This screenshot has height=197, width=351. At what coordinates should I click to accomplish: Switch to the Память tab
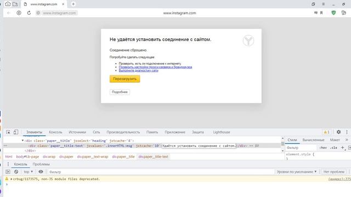[152, 132]
